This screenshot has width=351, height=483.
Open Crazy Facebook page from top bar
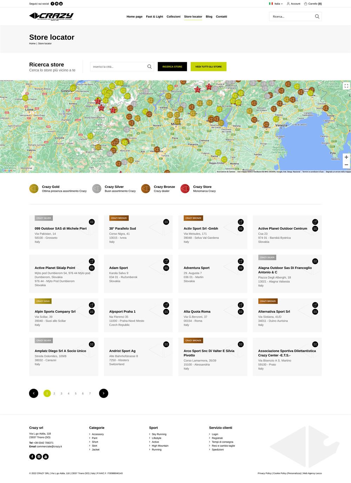(53, 4)
